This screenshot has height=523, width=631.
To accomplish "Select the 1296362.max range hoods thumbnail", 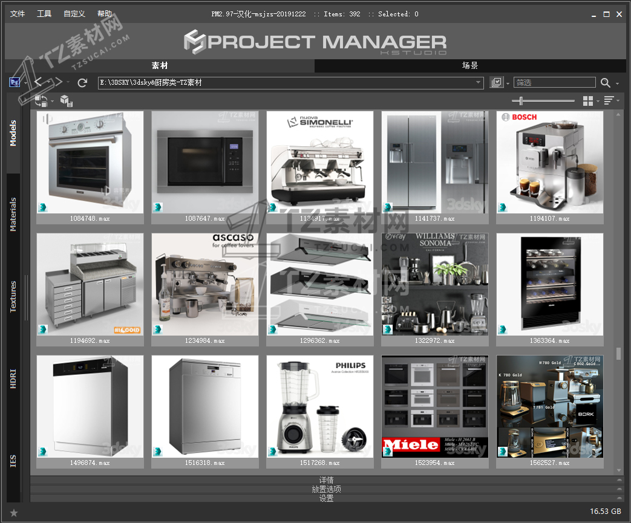I will pyautogui.click(x=320, y=284).
